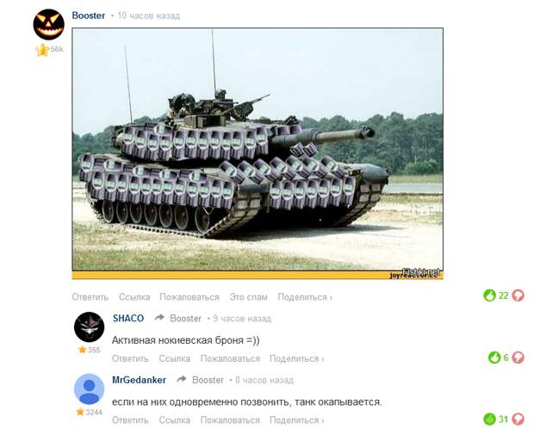This screenshot has width=534, height=435.
Task: Expand Поделиться options under MrGedanker's comment
Action: pos(296,420)
